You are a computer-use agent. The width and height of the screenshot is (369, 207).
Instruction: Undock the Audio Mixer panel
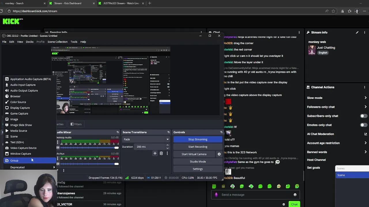[x=118, y=132]
